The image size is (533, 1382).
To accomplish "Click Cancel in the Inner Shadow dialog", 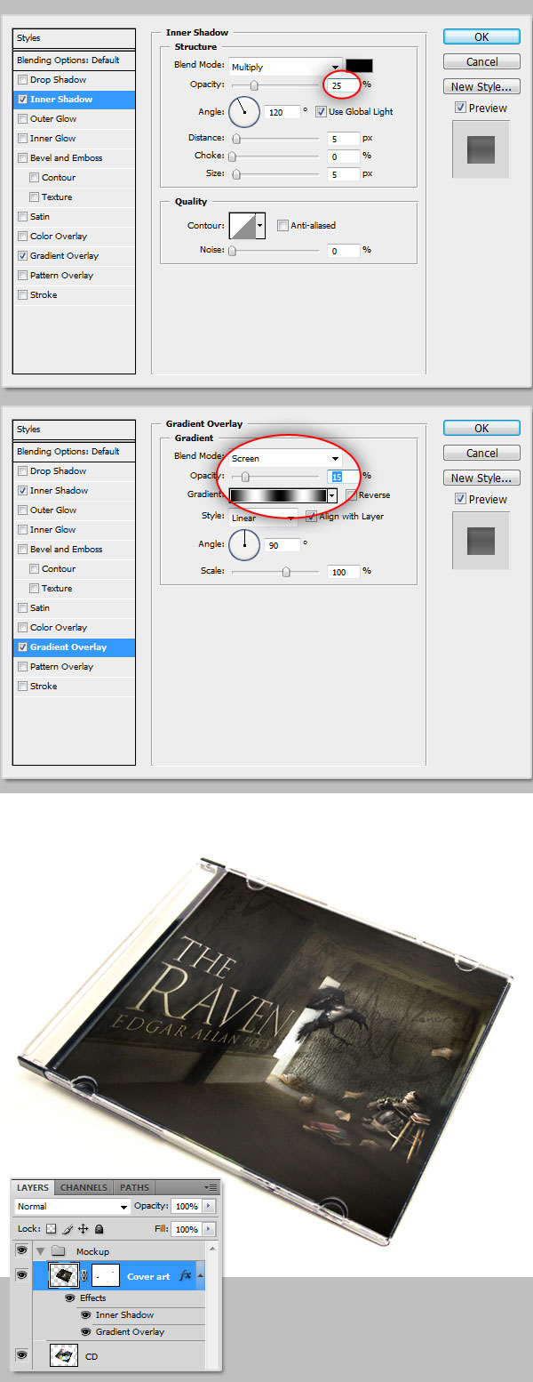I will coord(481,61).
